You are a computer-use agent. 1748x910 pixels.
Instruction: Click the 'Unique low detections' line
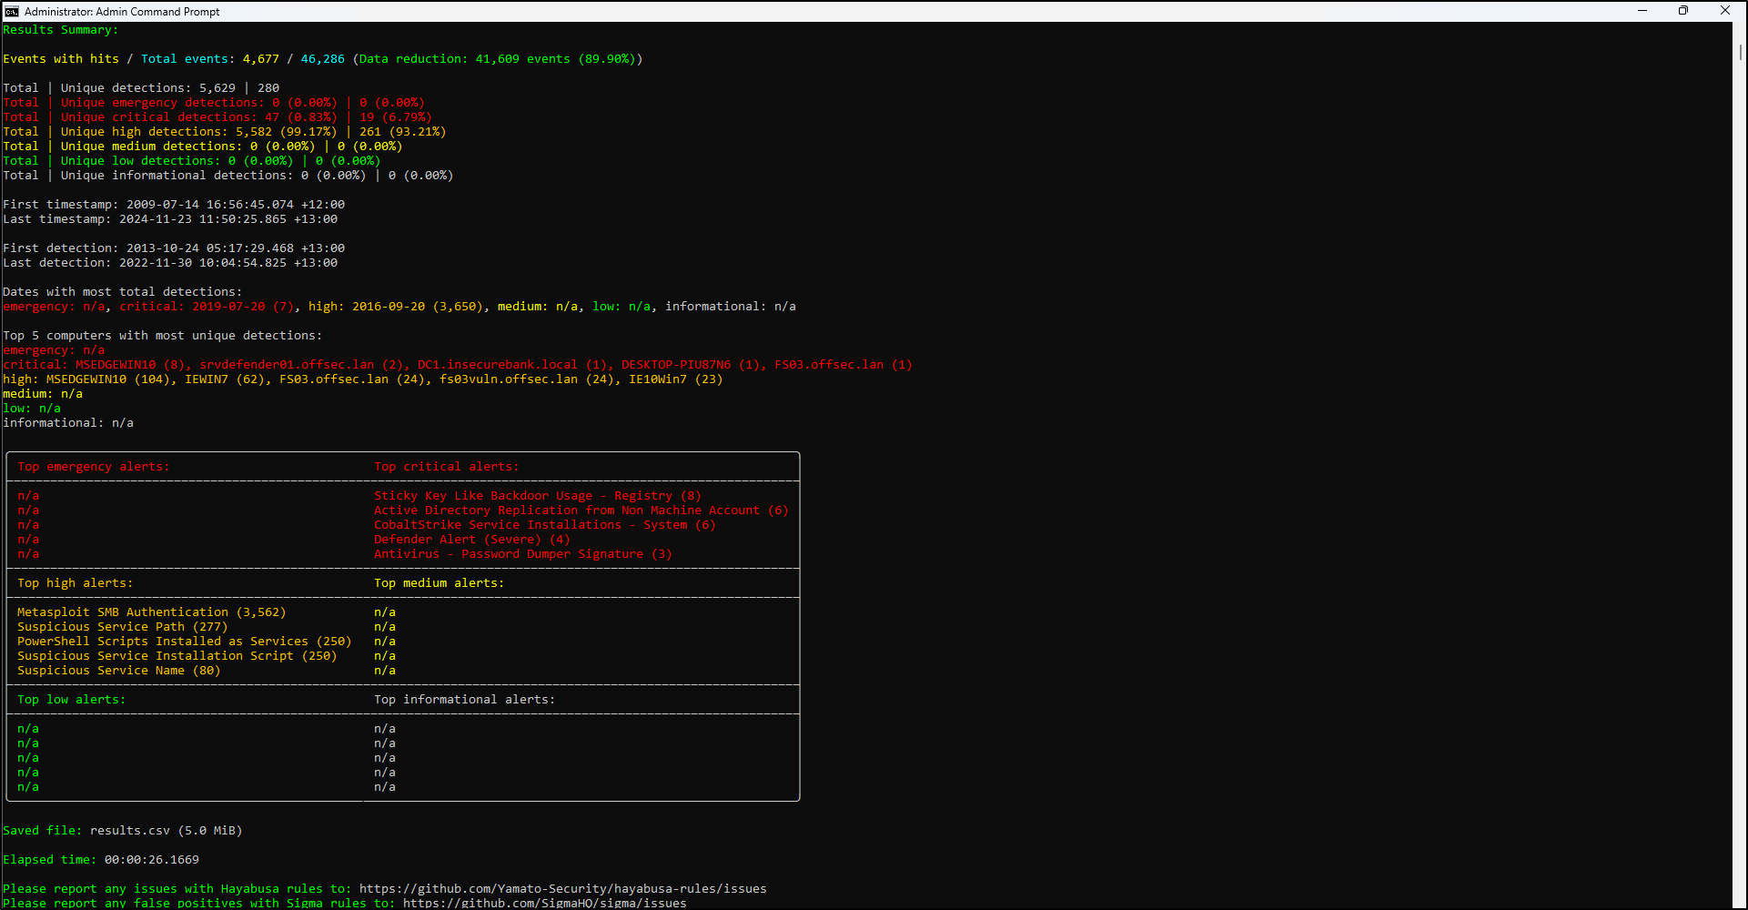[192, 161]
